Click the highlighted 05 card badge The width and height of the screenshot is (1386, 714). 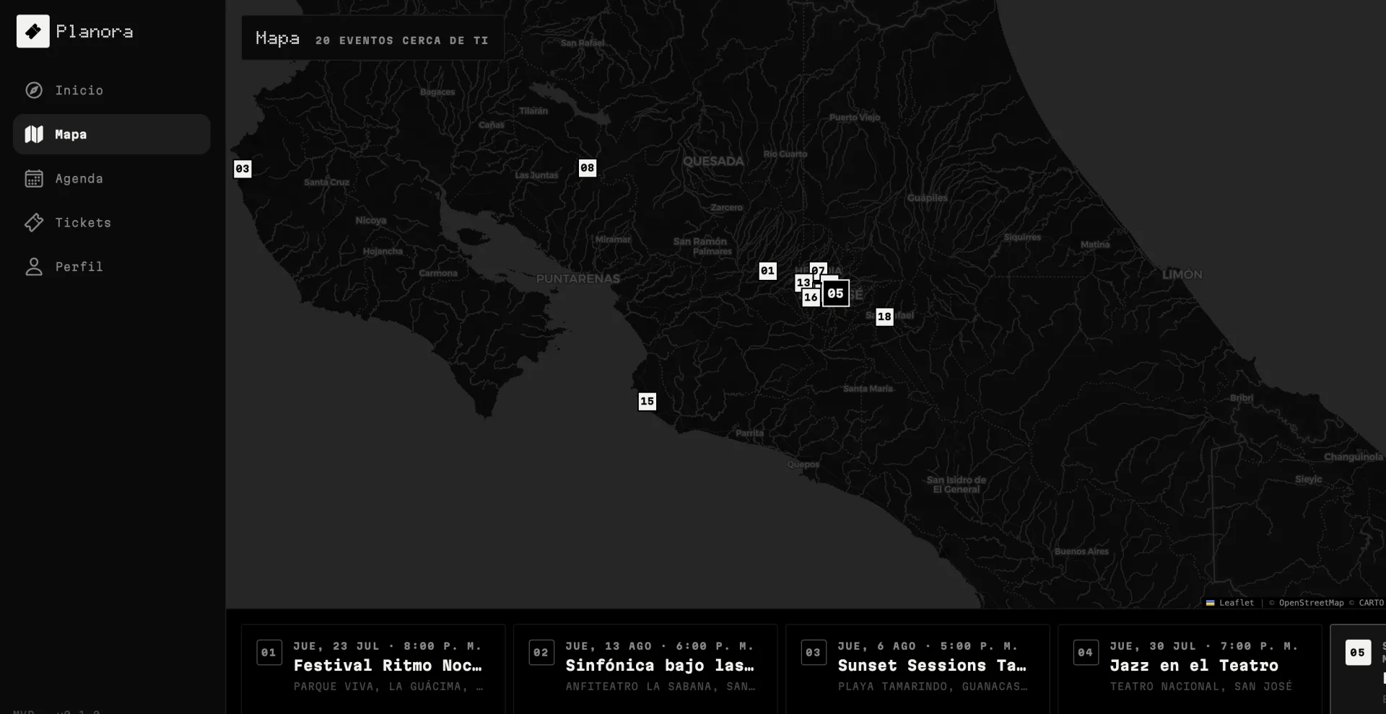point(1357,653)
